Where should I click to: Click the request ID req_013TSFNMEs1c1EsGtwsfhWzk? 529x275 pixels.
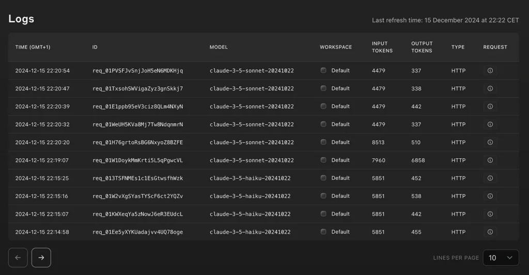pos(137,178)
